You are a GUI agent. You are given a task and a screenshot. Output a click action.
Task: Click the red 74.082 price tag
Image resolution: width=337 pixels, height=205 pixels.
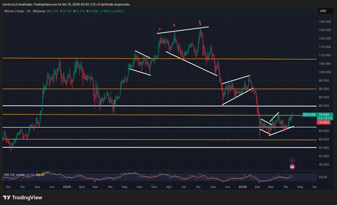[x=323, y=122]
